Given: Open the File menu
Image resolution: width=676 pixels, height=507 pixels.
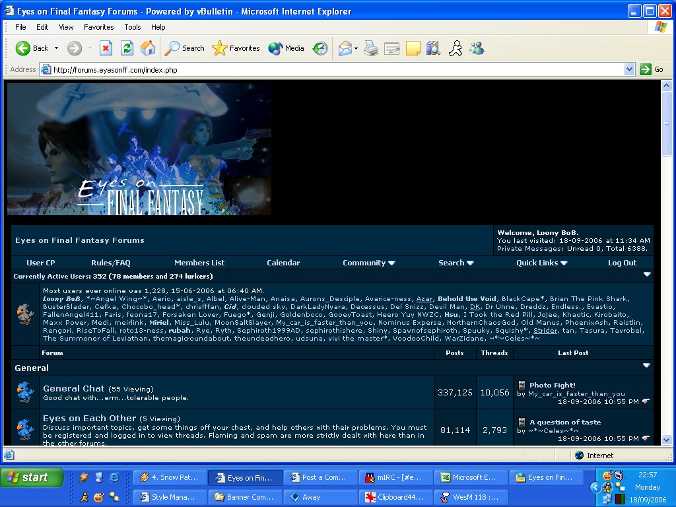Looking at the screenshot, I should tap(20, 27).
